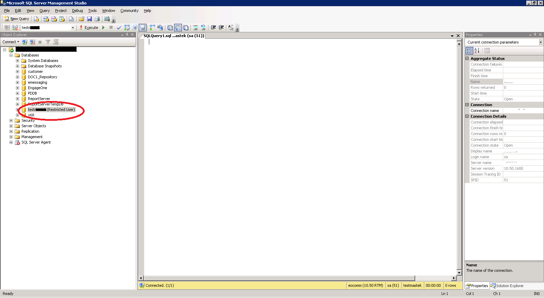Start debugging with green play arrow

pyautogui.click(x=103, y=28)
